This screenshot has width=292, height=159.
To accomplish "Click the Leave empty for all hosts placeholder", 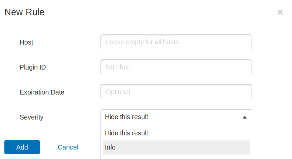I will [143, 42].
